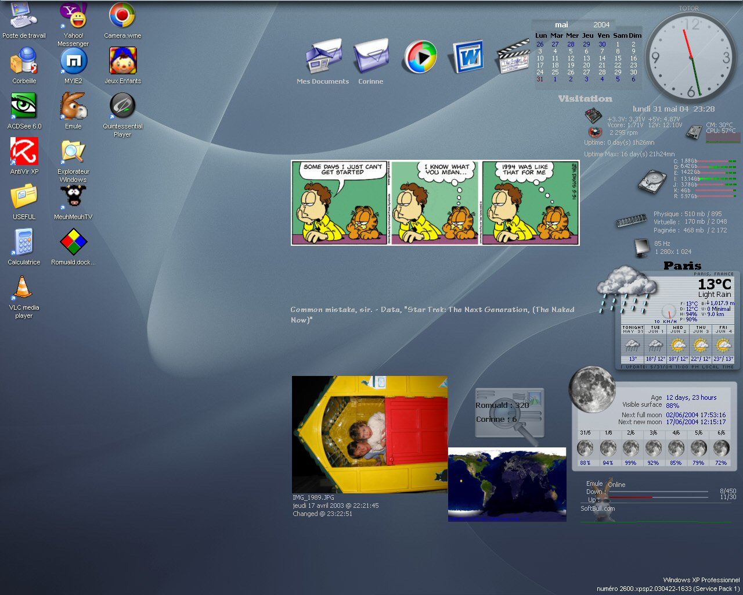This screenshot has width=743, height=595.
Task: Launch Windows Media Player from the dock
Action: pyautogui.click(x=420, y=56)
